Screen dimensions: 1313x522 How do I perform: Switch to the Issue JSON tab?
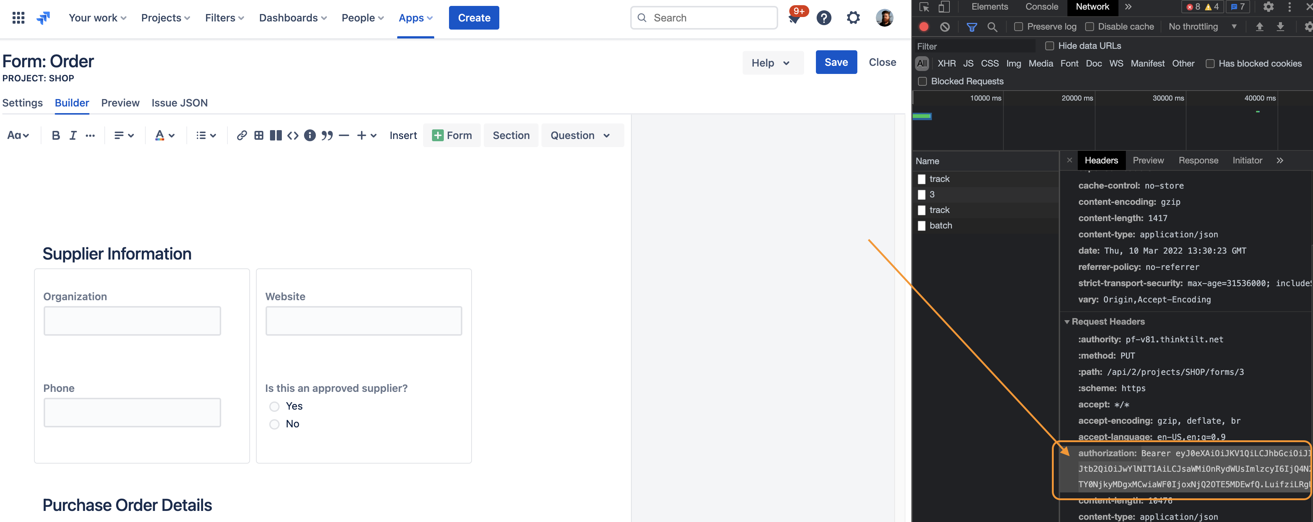(179, 103)
